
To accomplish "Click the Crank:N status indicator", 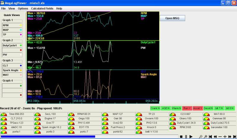I will click(155, 108).
